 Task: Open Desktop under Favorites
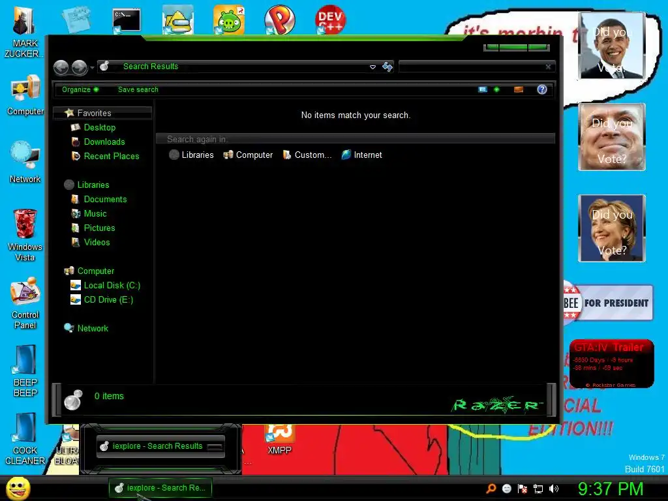tap(100, 127)
